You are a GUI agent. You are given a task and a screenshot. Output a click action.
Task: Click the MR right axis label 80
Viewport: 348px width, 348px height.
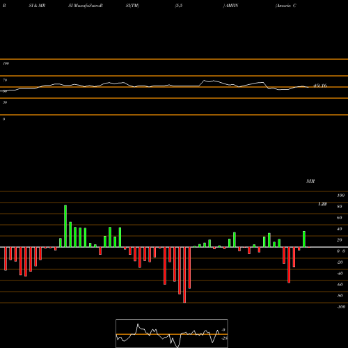340,207
